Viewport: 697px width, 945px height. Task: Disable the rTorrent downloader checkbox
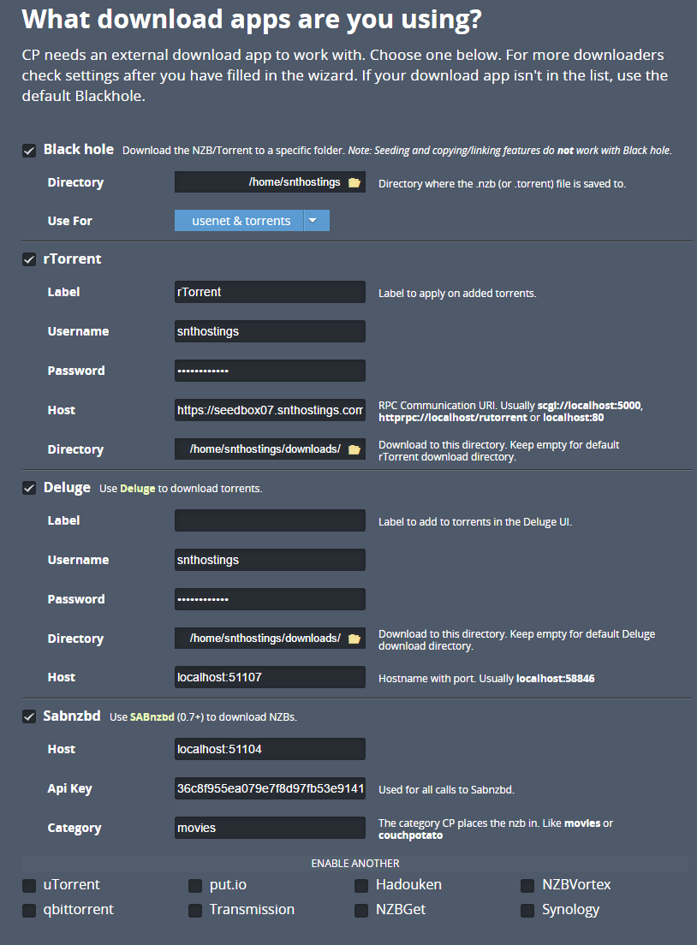(29, 259)
